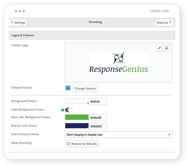Click the ResponseGenius header logo image

click(119, 62)
